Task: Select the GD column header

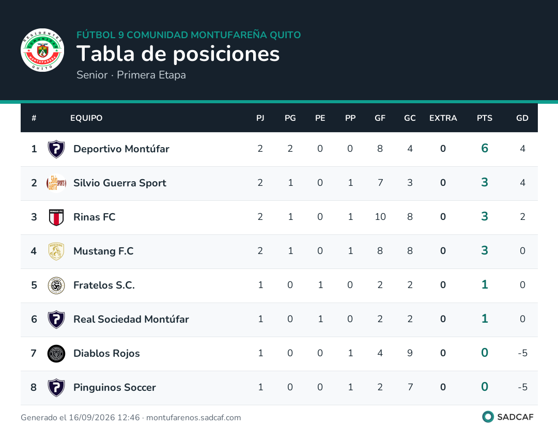Action: (522, 118)
